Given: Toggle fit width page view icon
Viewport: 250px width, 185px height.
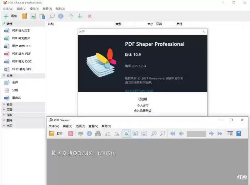Looking at the screenshot, I should [x=126, y=133].
